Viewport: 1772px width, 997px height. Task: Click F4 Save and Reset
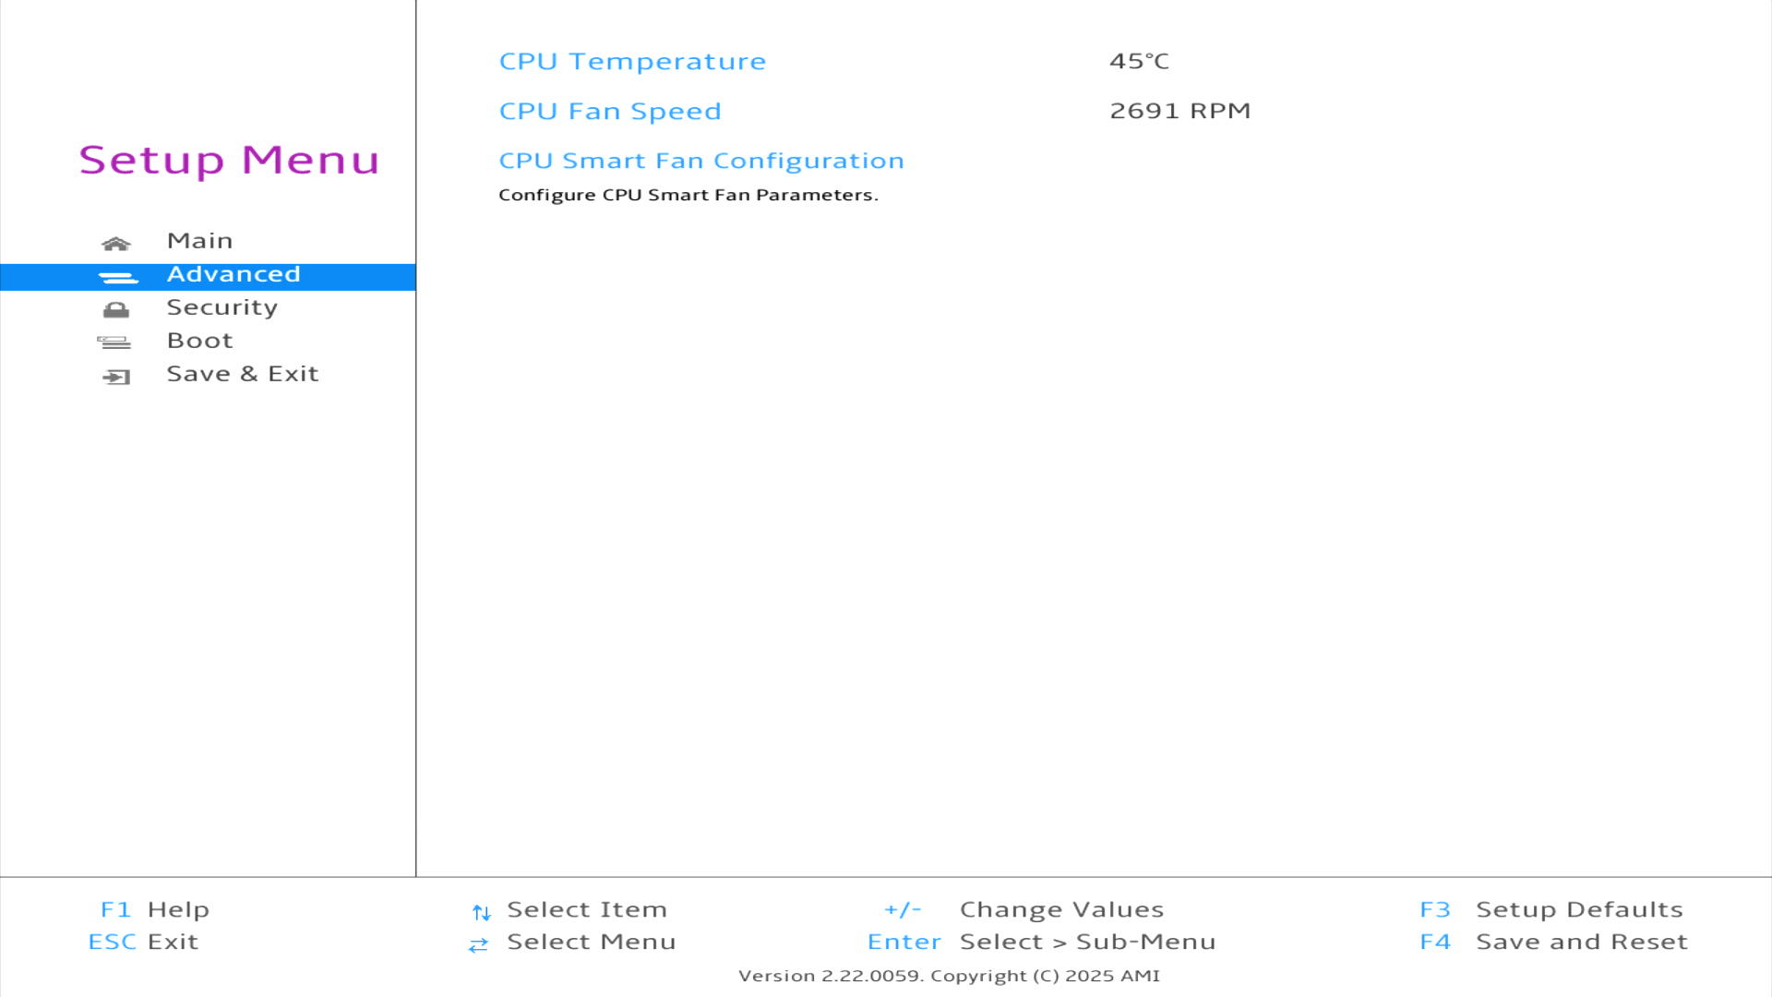point(1553,942)
